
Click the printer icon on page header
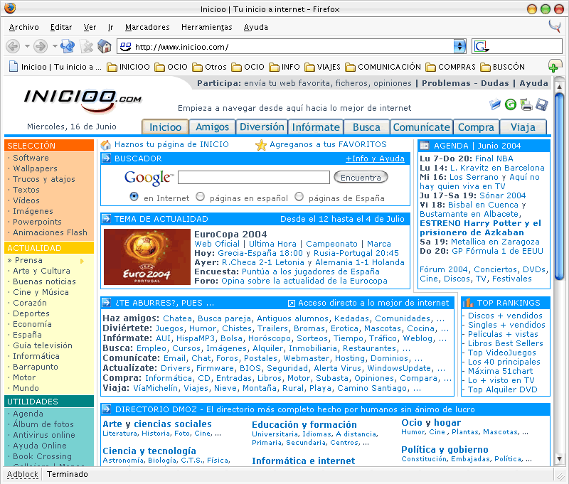point(526,104)
